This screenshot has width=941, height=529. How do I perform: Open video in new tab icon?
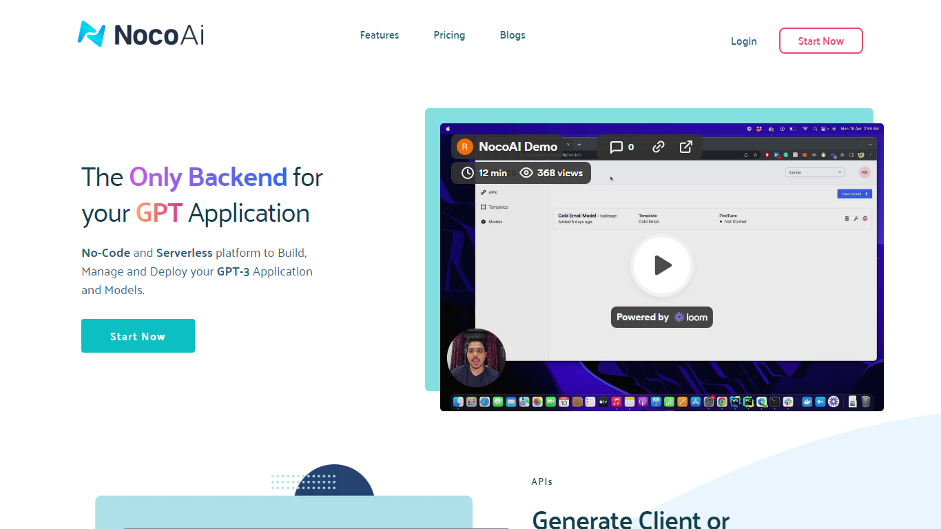tap(686, 147)
